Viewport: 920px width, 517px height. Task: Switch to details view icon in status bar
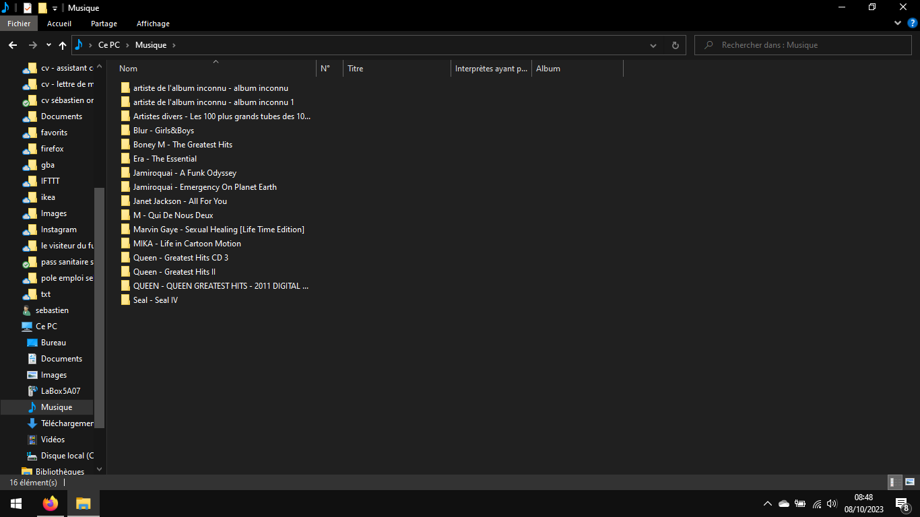(x=895, y=482)
